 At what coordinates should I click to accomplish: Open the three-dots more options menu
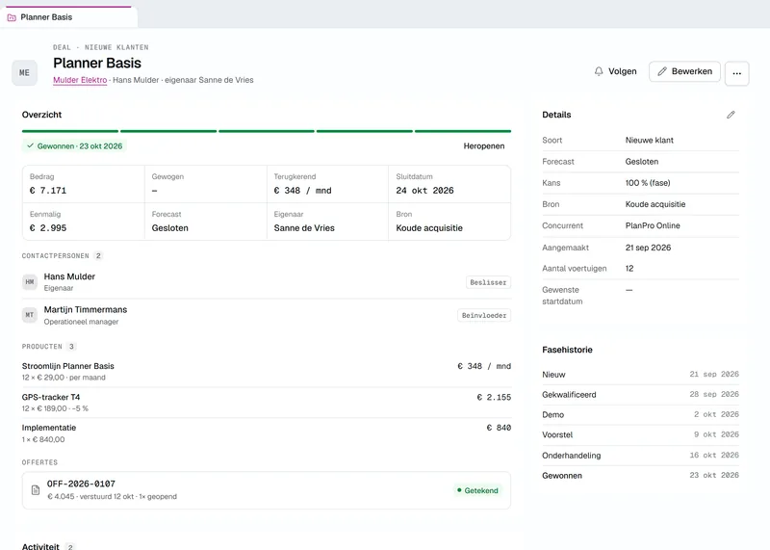click(736, 73)
